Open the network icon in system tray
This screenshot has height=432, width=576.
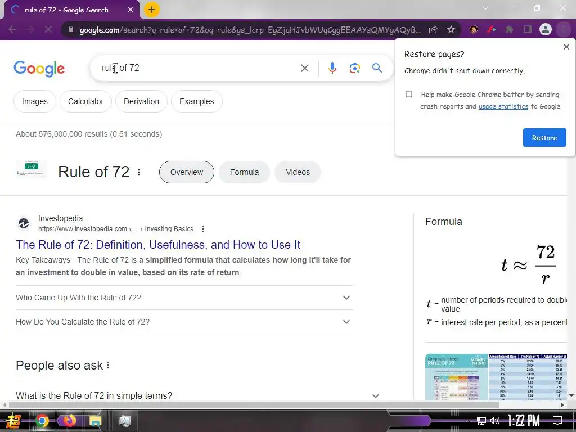tap(481, 421)
